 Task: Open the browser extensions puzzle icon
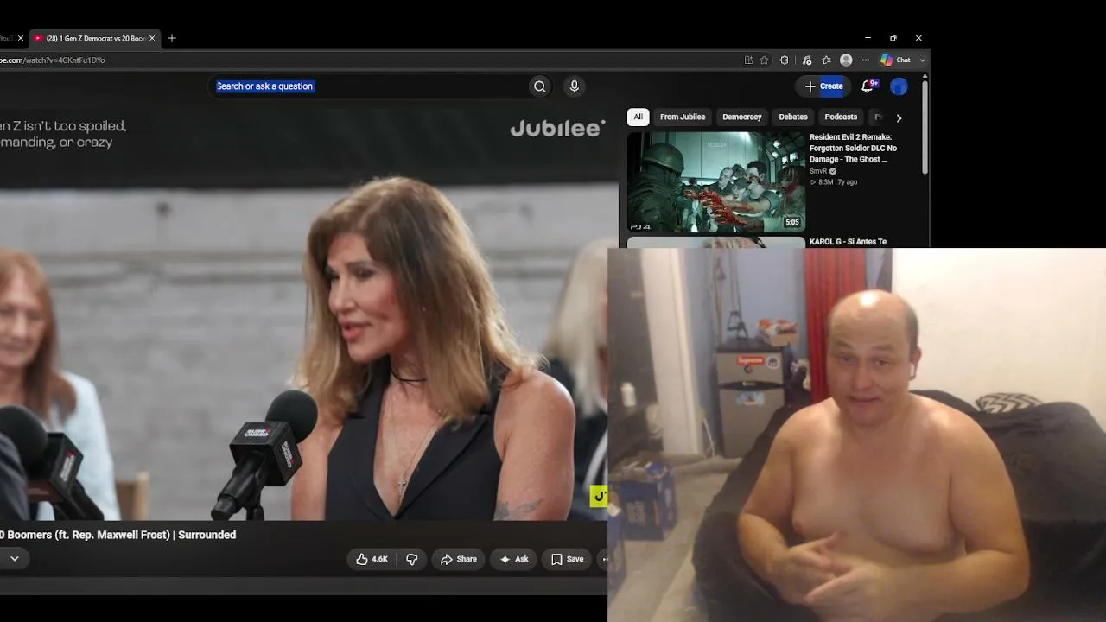[784, 60]
